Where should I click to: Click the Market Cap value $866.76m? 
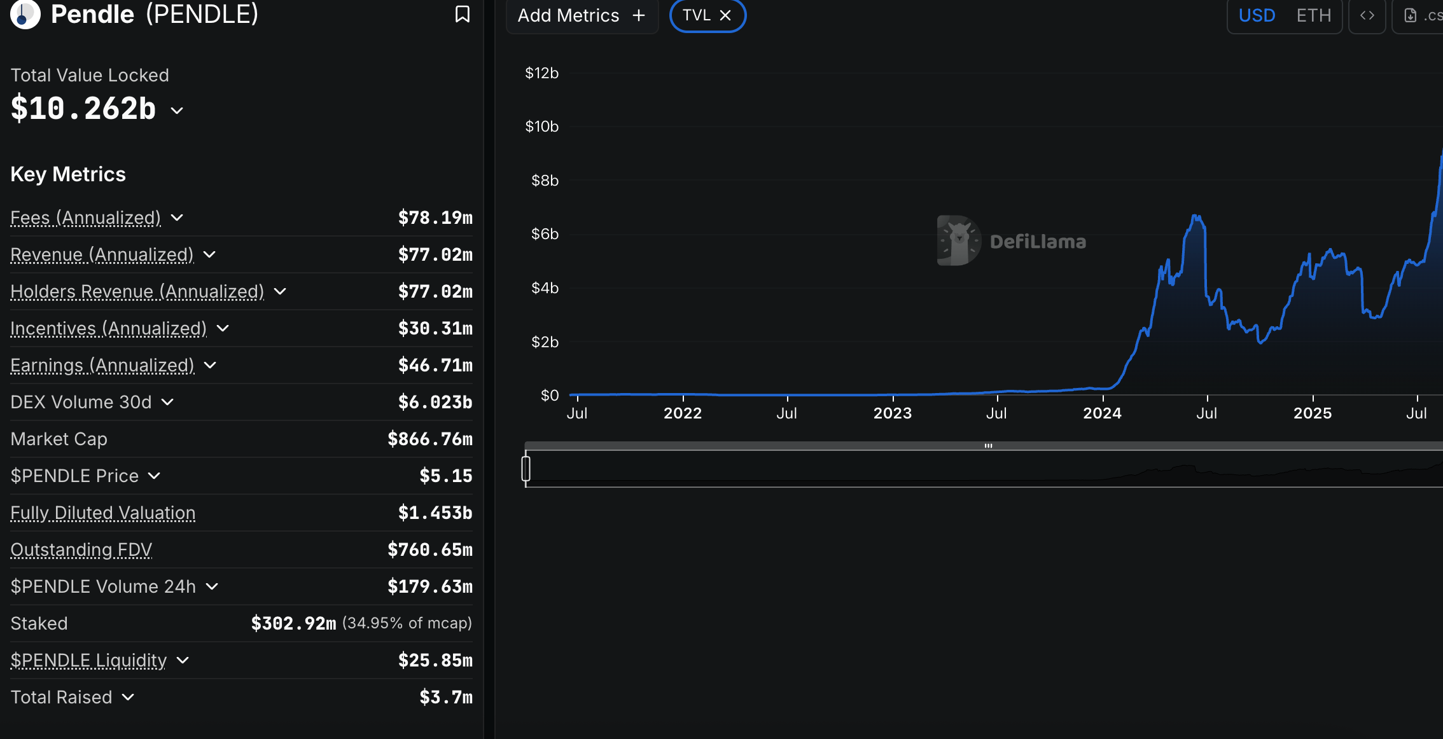click(x=430, y=439)
